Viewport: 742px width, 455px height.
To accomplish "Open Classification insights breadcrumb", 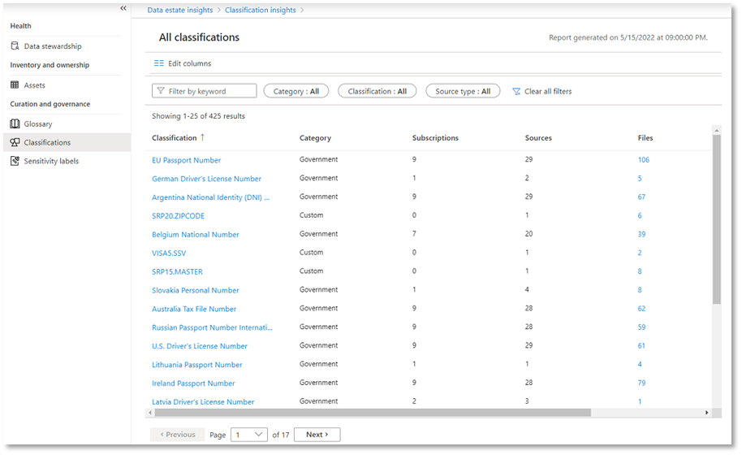I will pyautogui.click(x=261, y=11).
